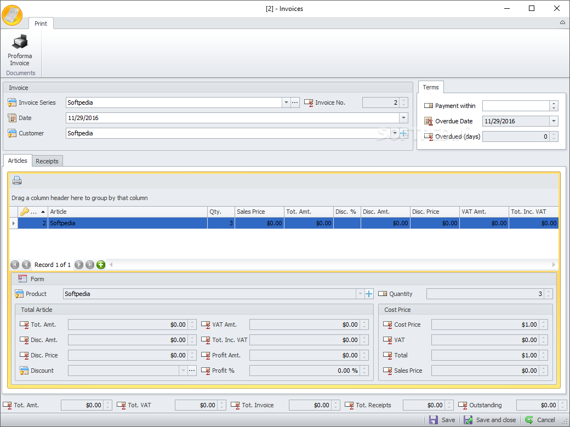
Task: Add a new record with green plus
Action: pos(101,265)
